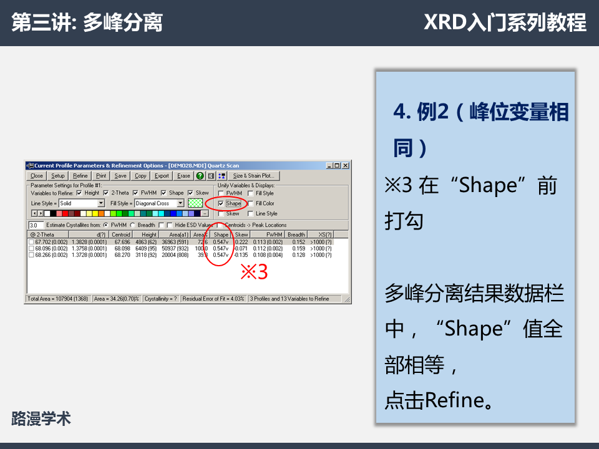Click the Skew column header
The height and width of the screenshot is (449, 599).
point(241,234)
